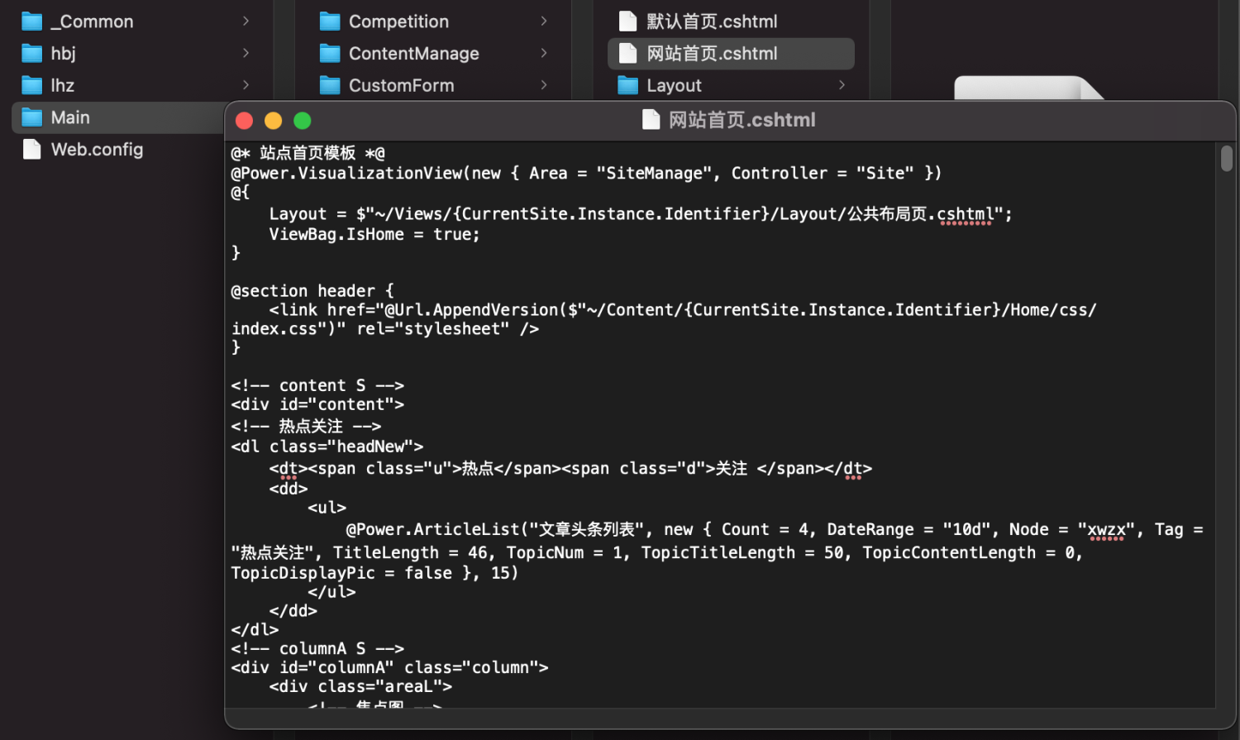Select the Main folder row
Viewport: 1240px width, 740px height.
point(116,117)
